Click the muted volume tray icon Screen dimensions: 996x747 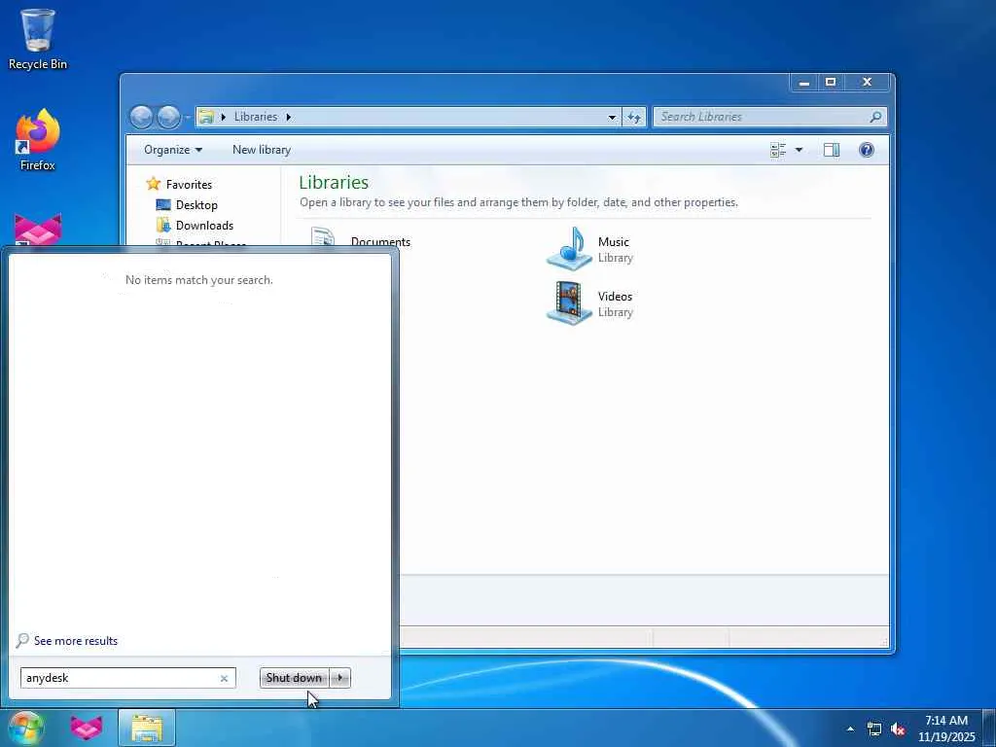coord(898,729)
